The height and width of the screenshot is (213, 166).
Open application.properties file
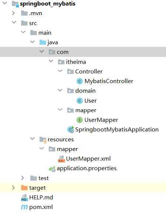[87, 168]
